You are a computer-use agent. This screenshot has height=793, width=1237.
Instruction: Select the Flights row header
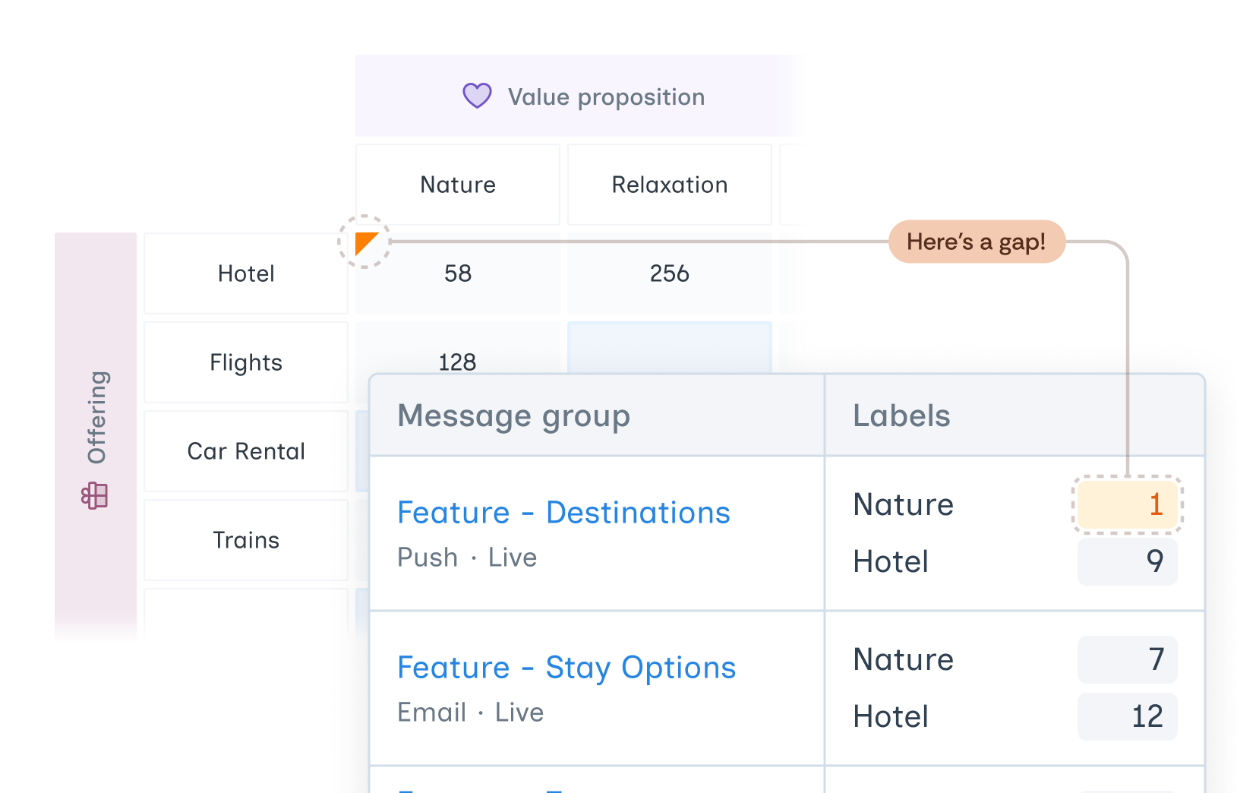[x=246, y=362]
